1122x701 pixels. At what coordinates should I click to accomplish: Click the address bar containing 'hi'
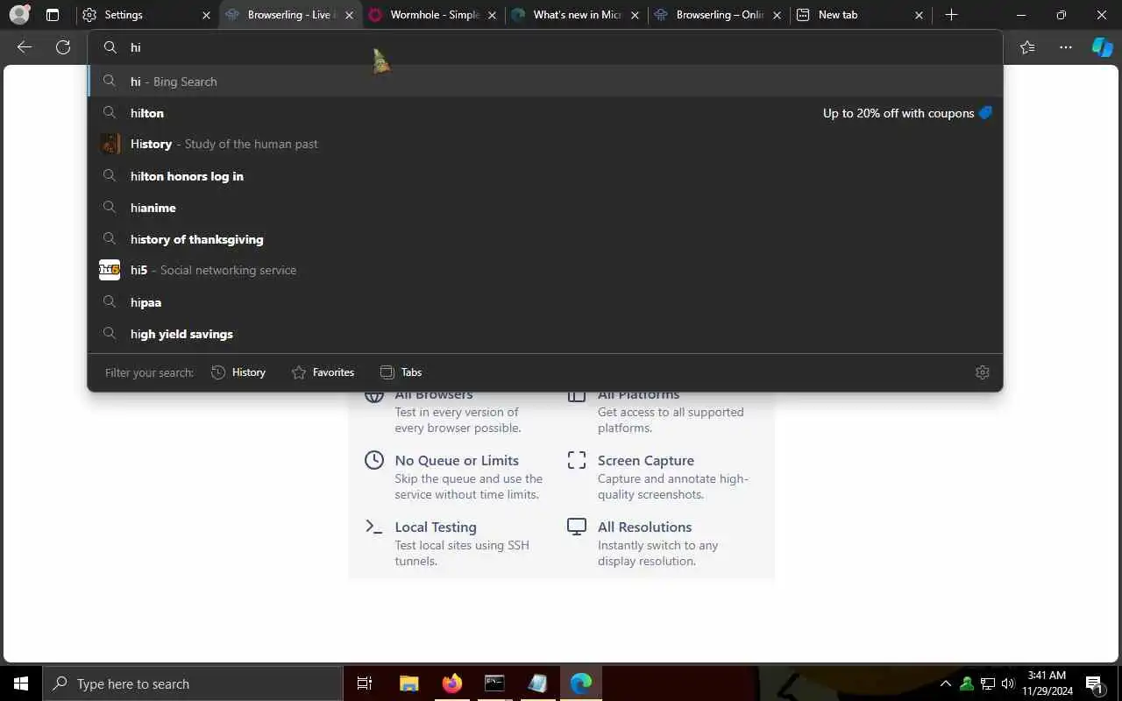(545, 47)
